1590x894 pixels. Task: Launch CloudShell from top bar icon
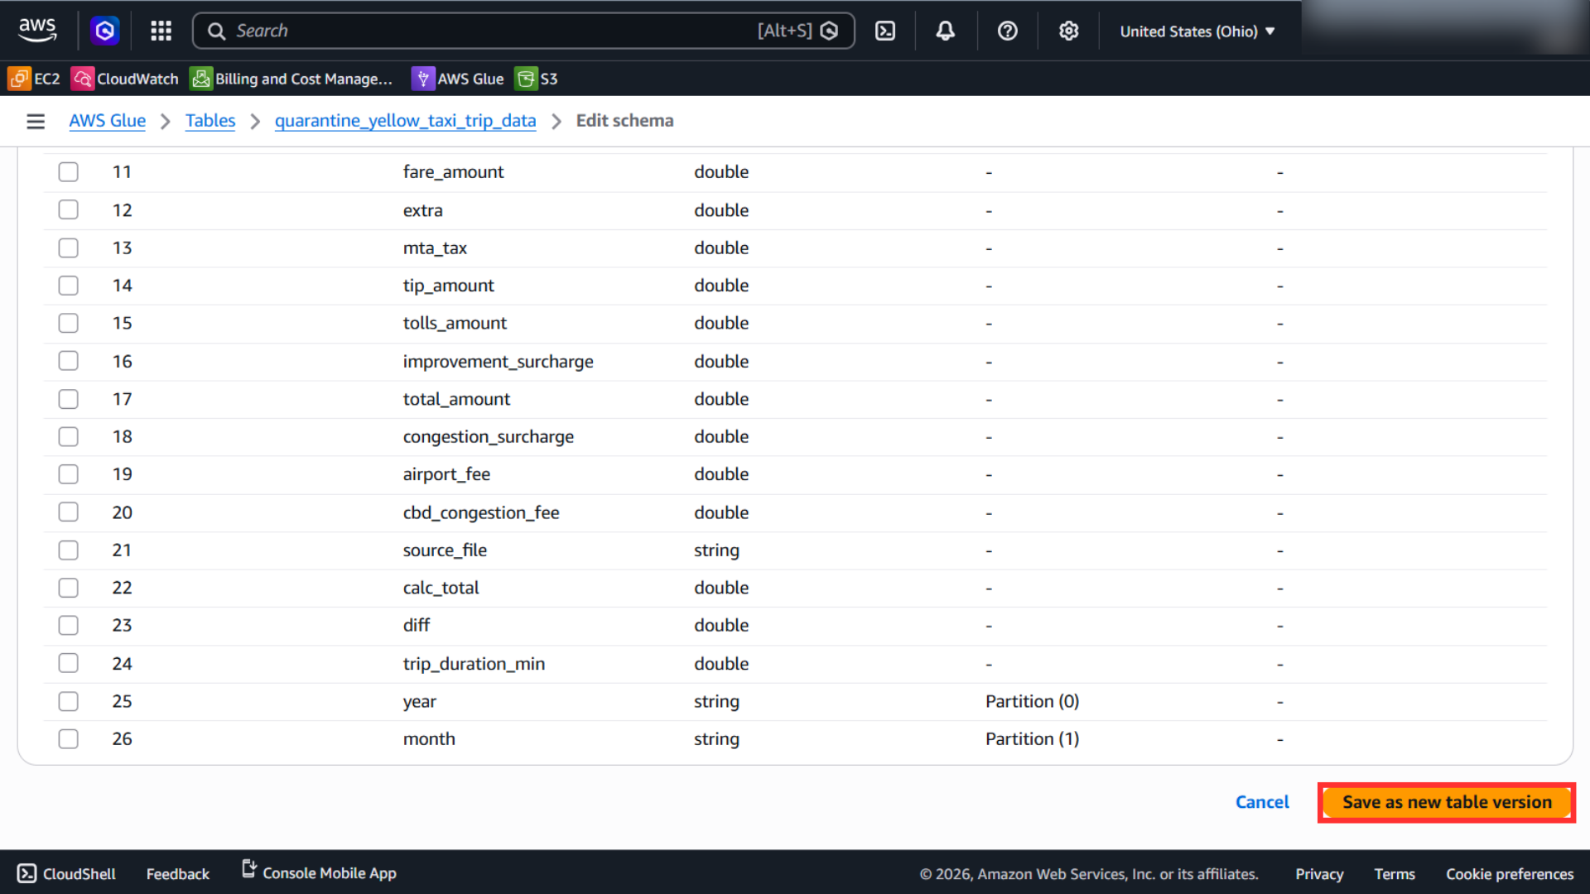click(x=885, y=31)
